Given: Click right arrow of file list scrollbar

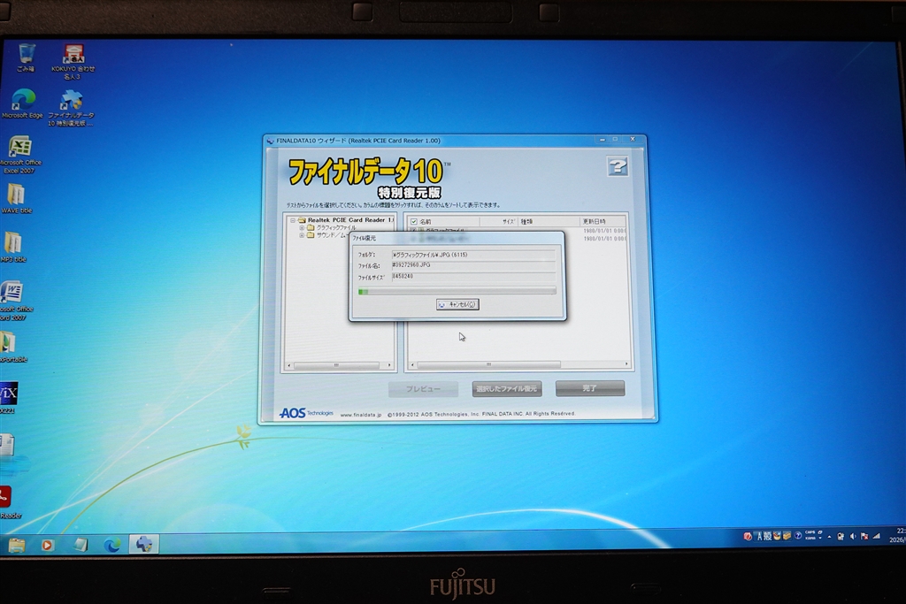Looking at the screenshot, I should (626, 365).
